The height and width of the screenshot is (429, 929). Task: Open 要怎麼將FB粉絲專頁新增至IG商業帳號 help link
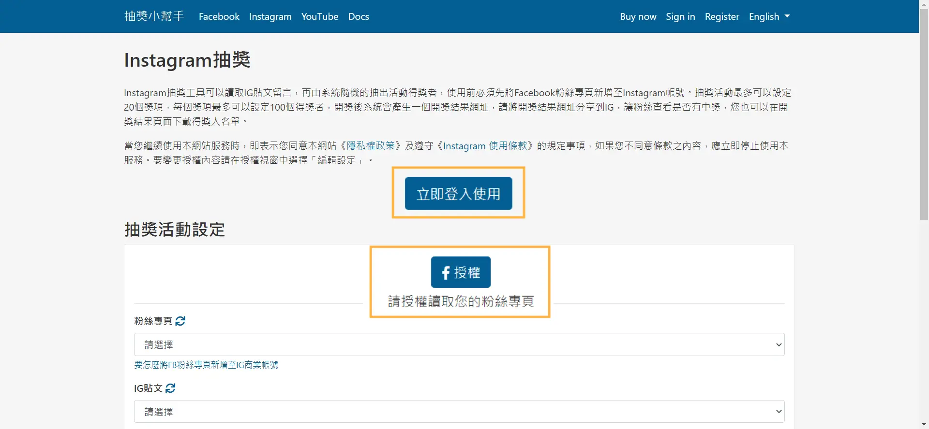(206, 365)
